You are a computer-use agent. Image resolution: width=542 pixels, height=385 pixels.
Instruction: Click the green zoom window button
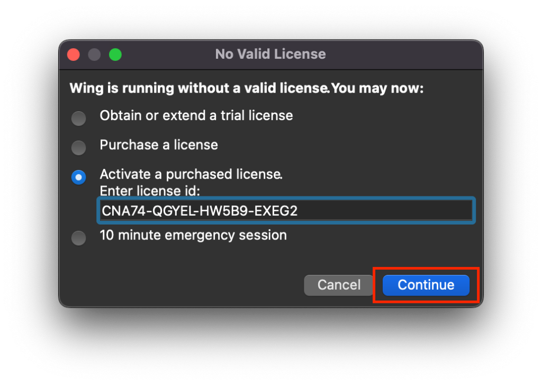pos(115,55)
